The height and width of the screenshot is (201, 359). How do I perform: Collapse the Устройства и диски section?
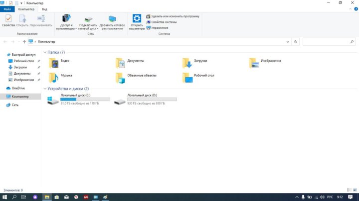(44, 89)
